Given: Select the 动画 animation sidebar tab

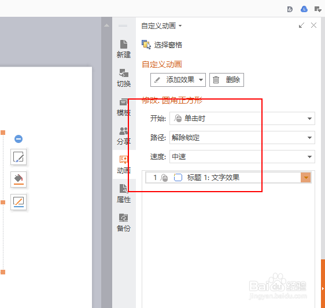Looking at the screenshot, I should tap(124, 165).
